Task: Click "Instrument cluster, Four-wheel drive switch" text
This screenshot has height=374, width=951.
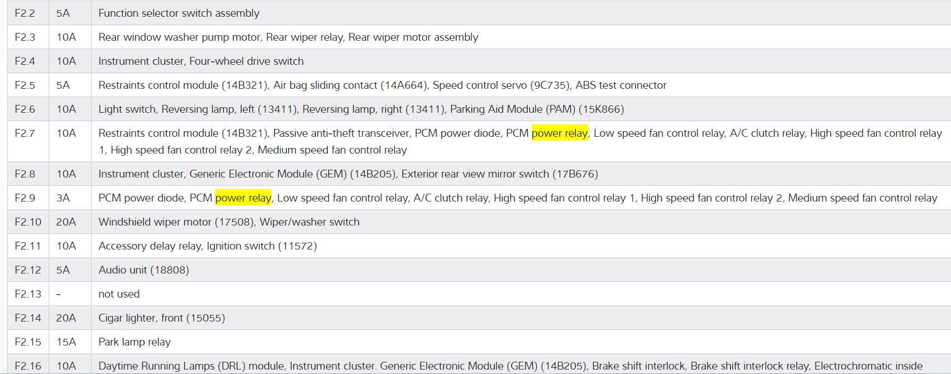Action: point(201,61)
